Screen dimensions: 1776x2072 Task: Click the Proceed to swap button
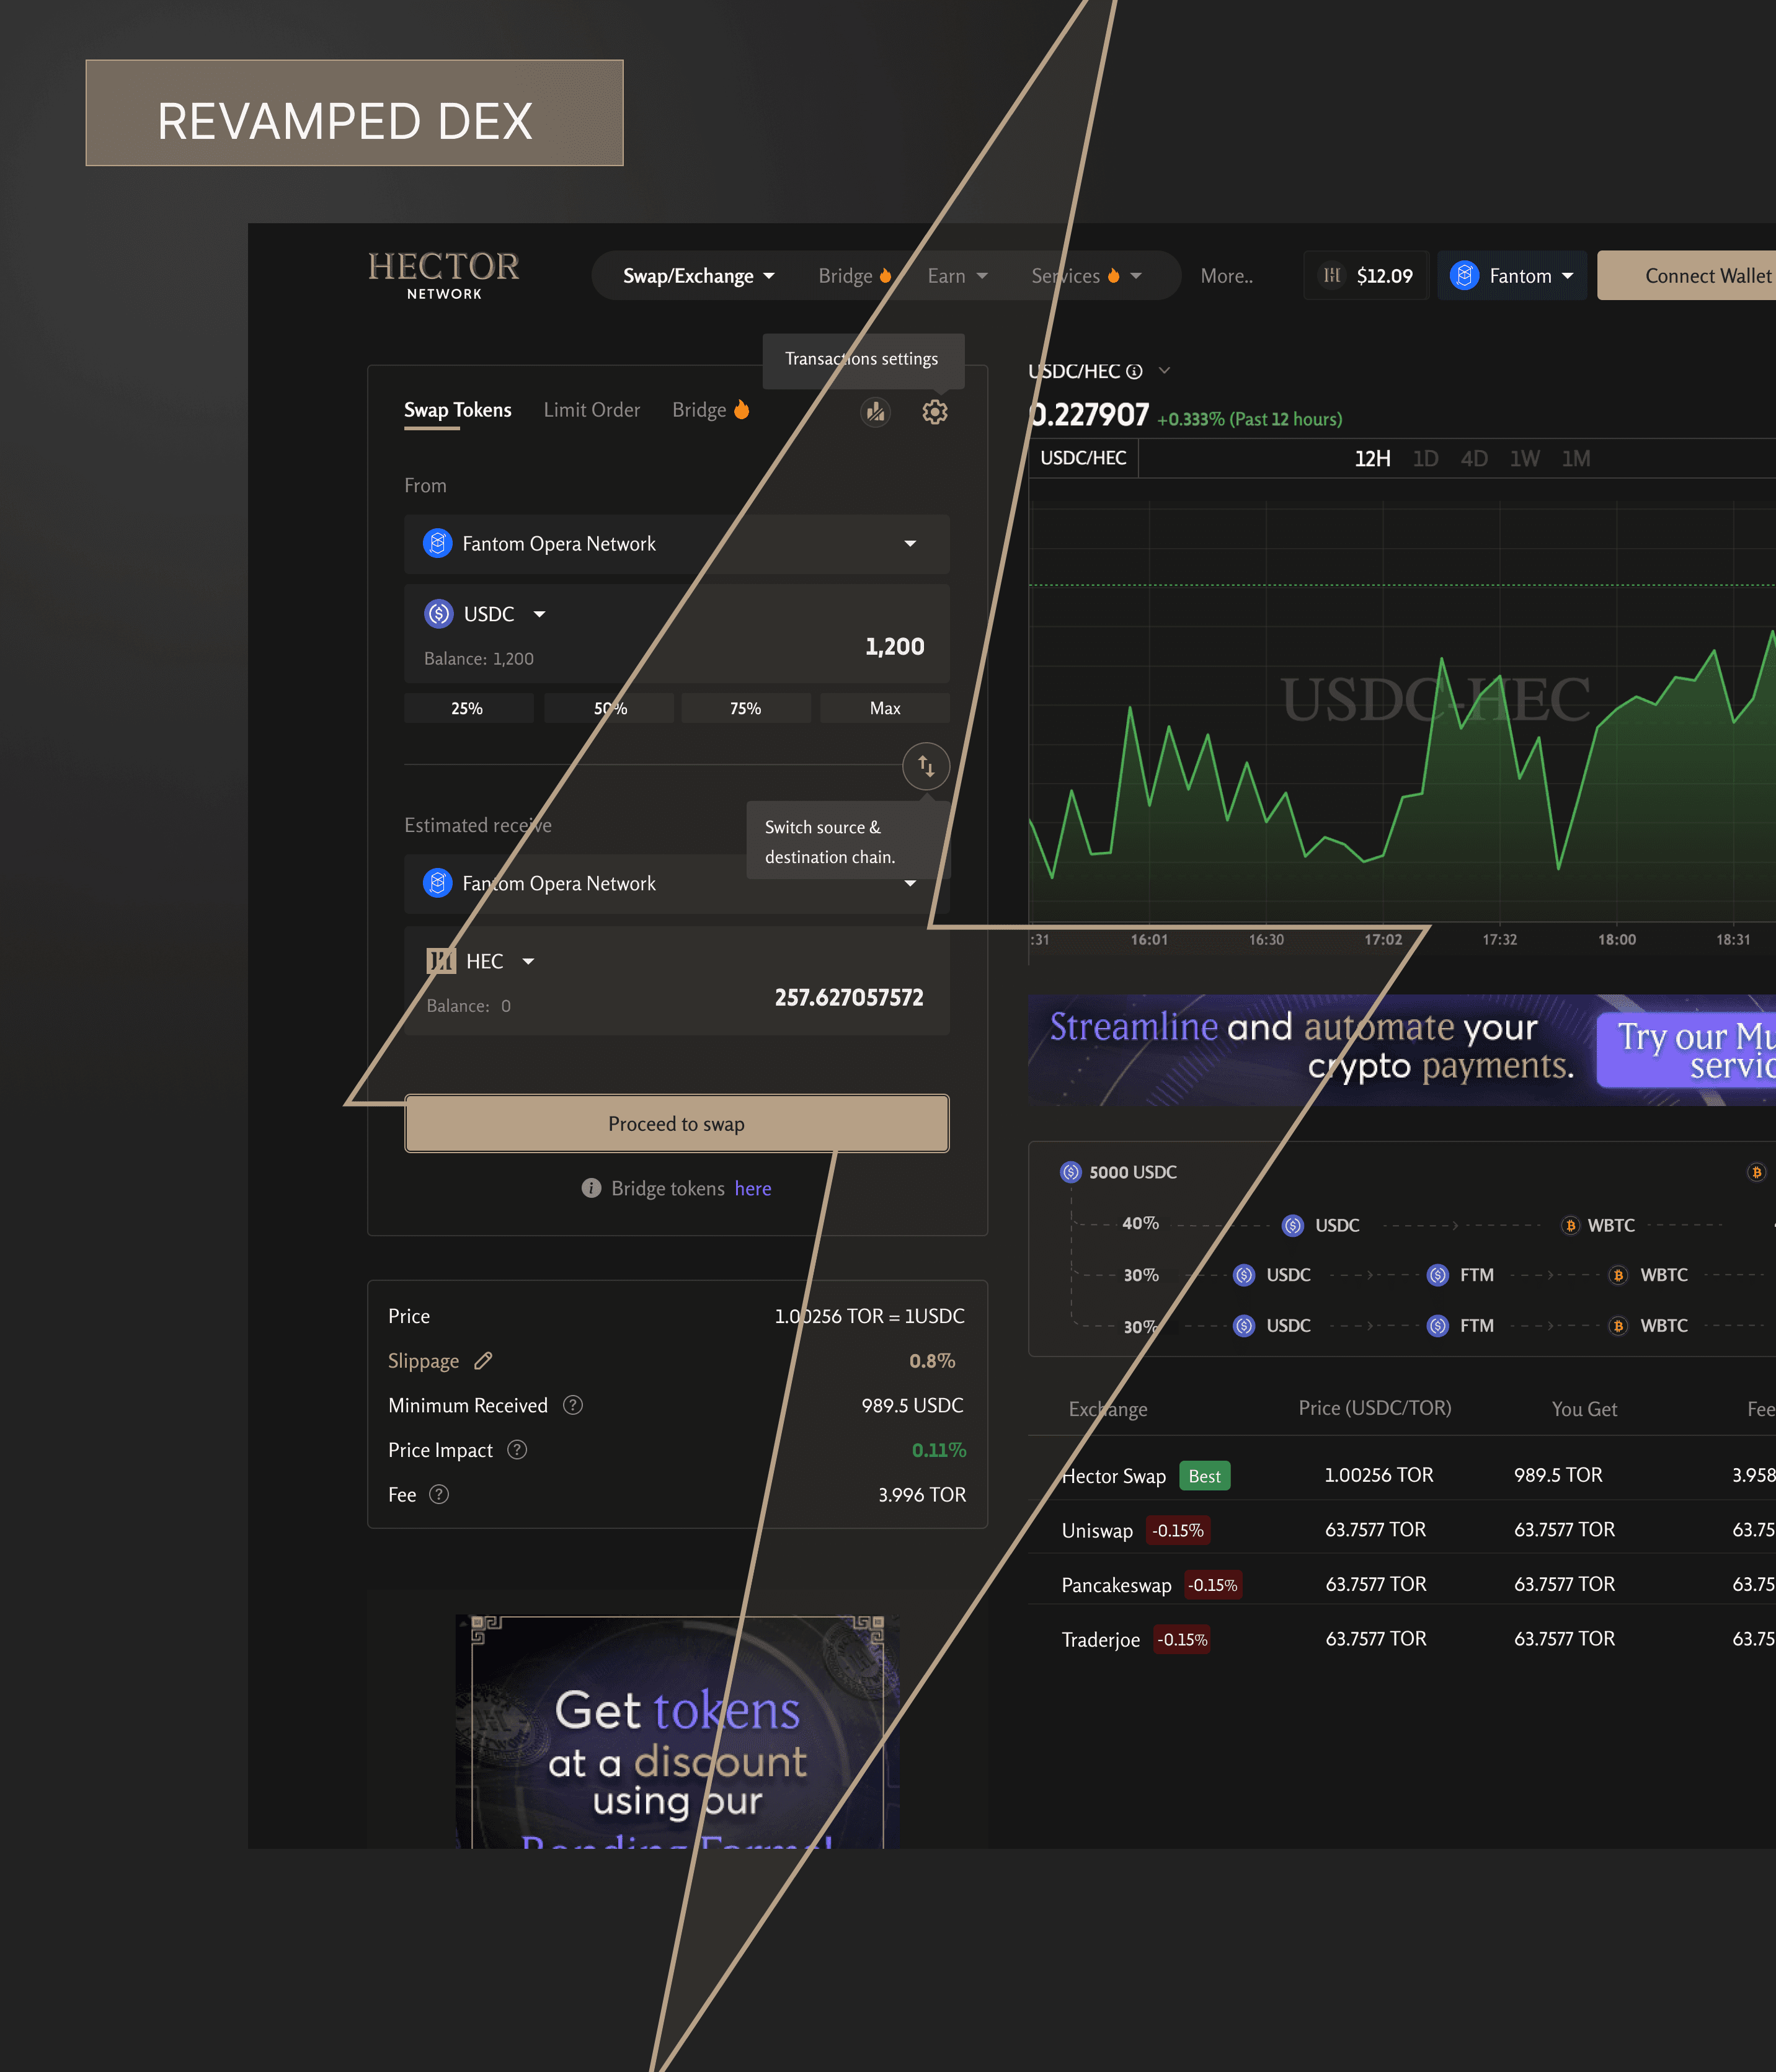[676, 1124]
